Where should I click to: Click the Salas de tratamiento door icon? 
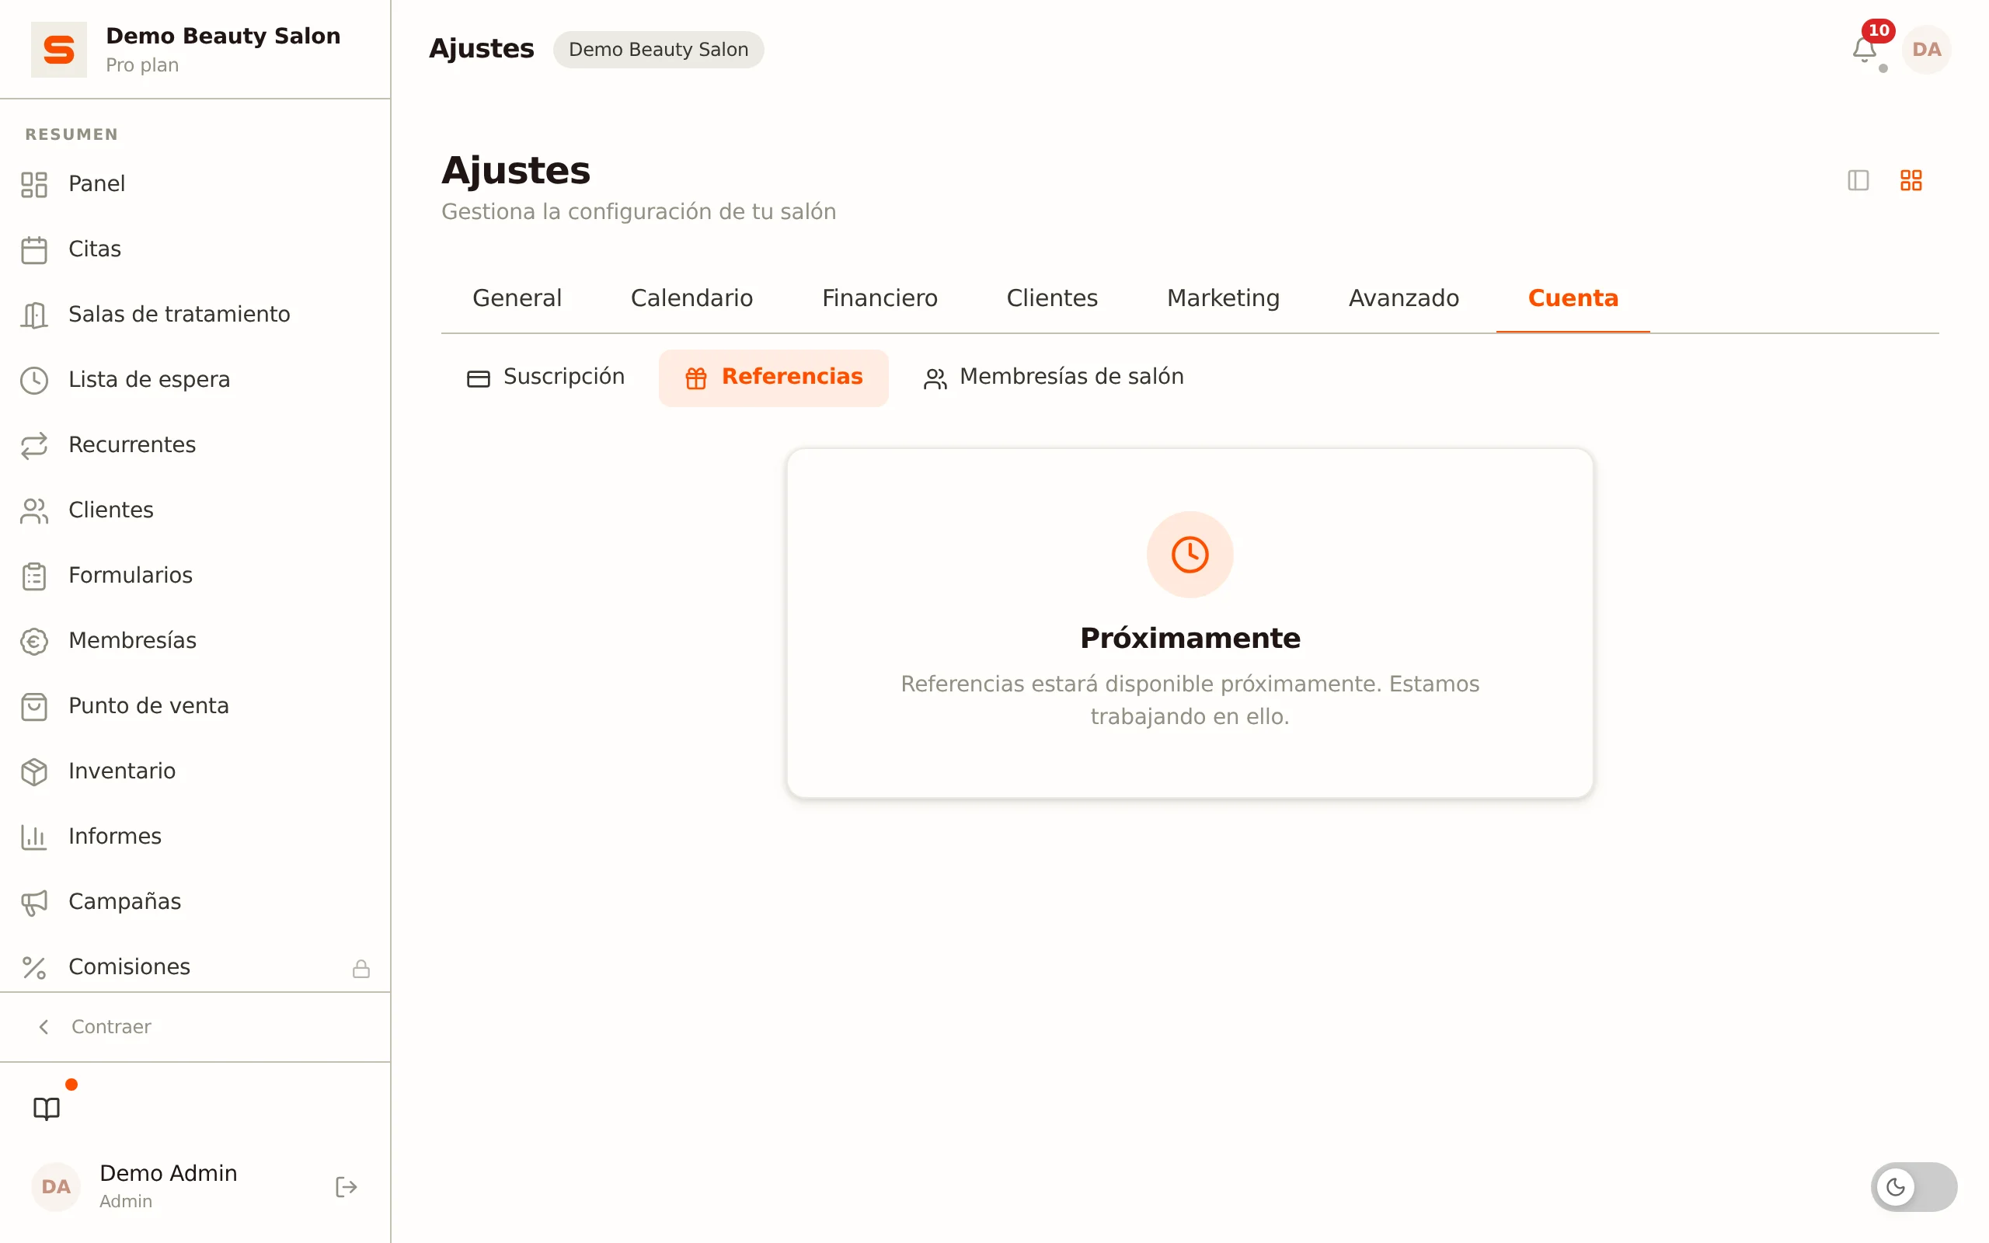33,315
